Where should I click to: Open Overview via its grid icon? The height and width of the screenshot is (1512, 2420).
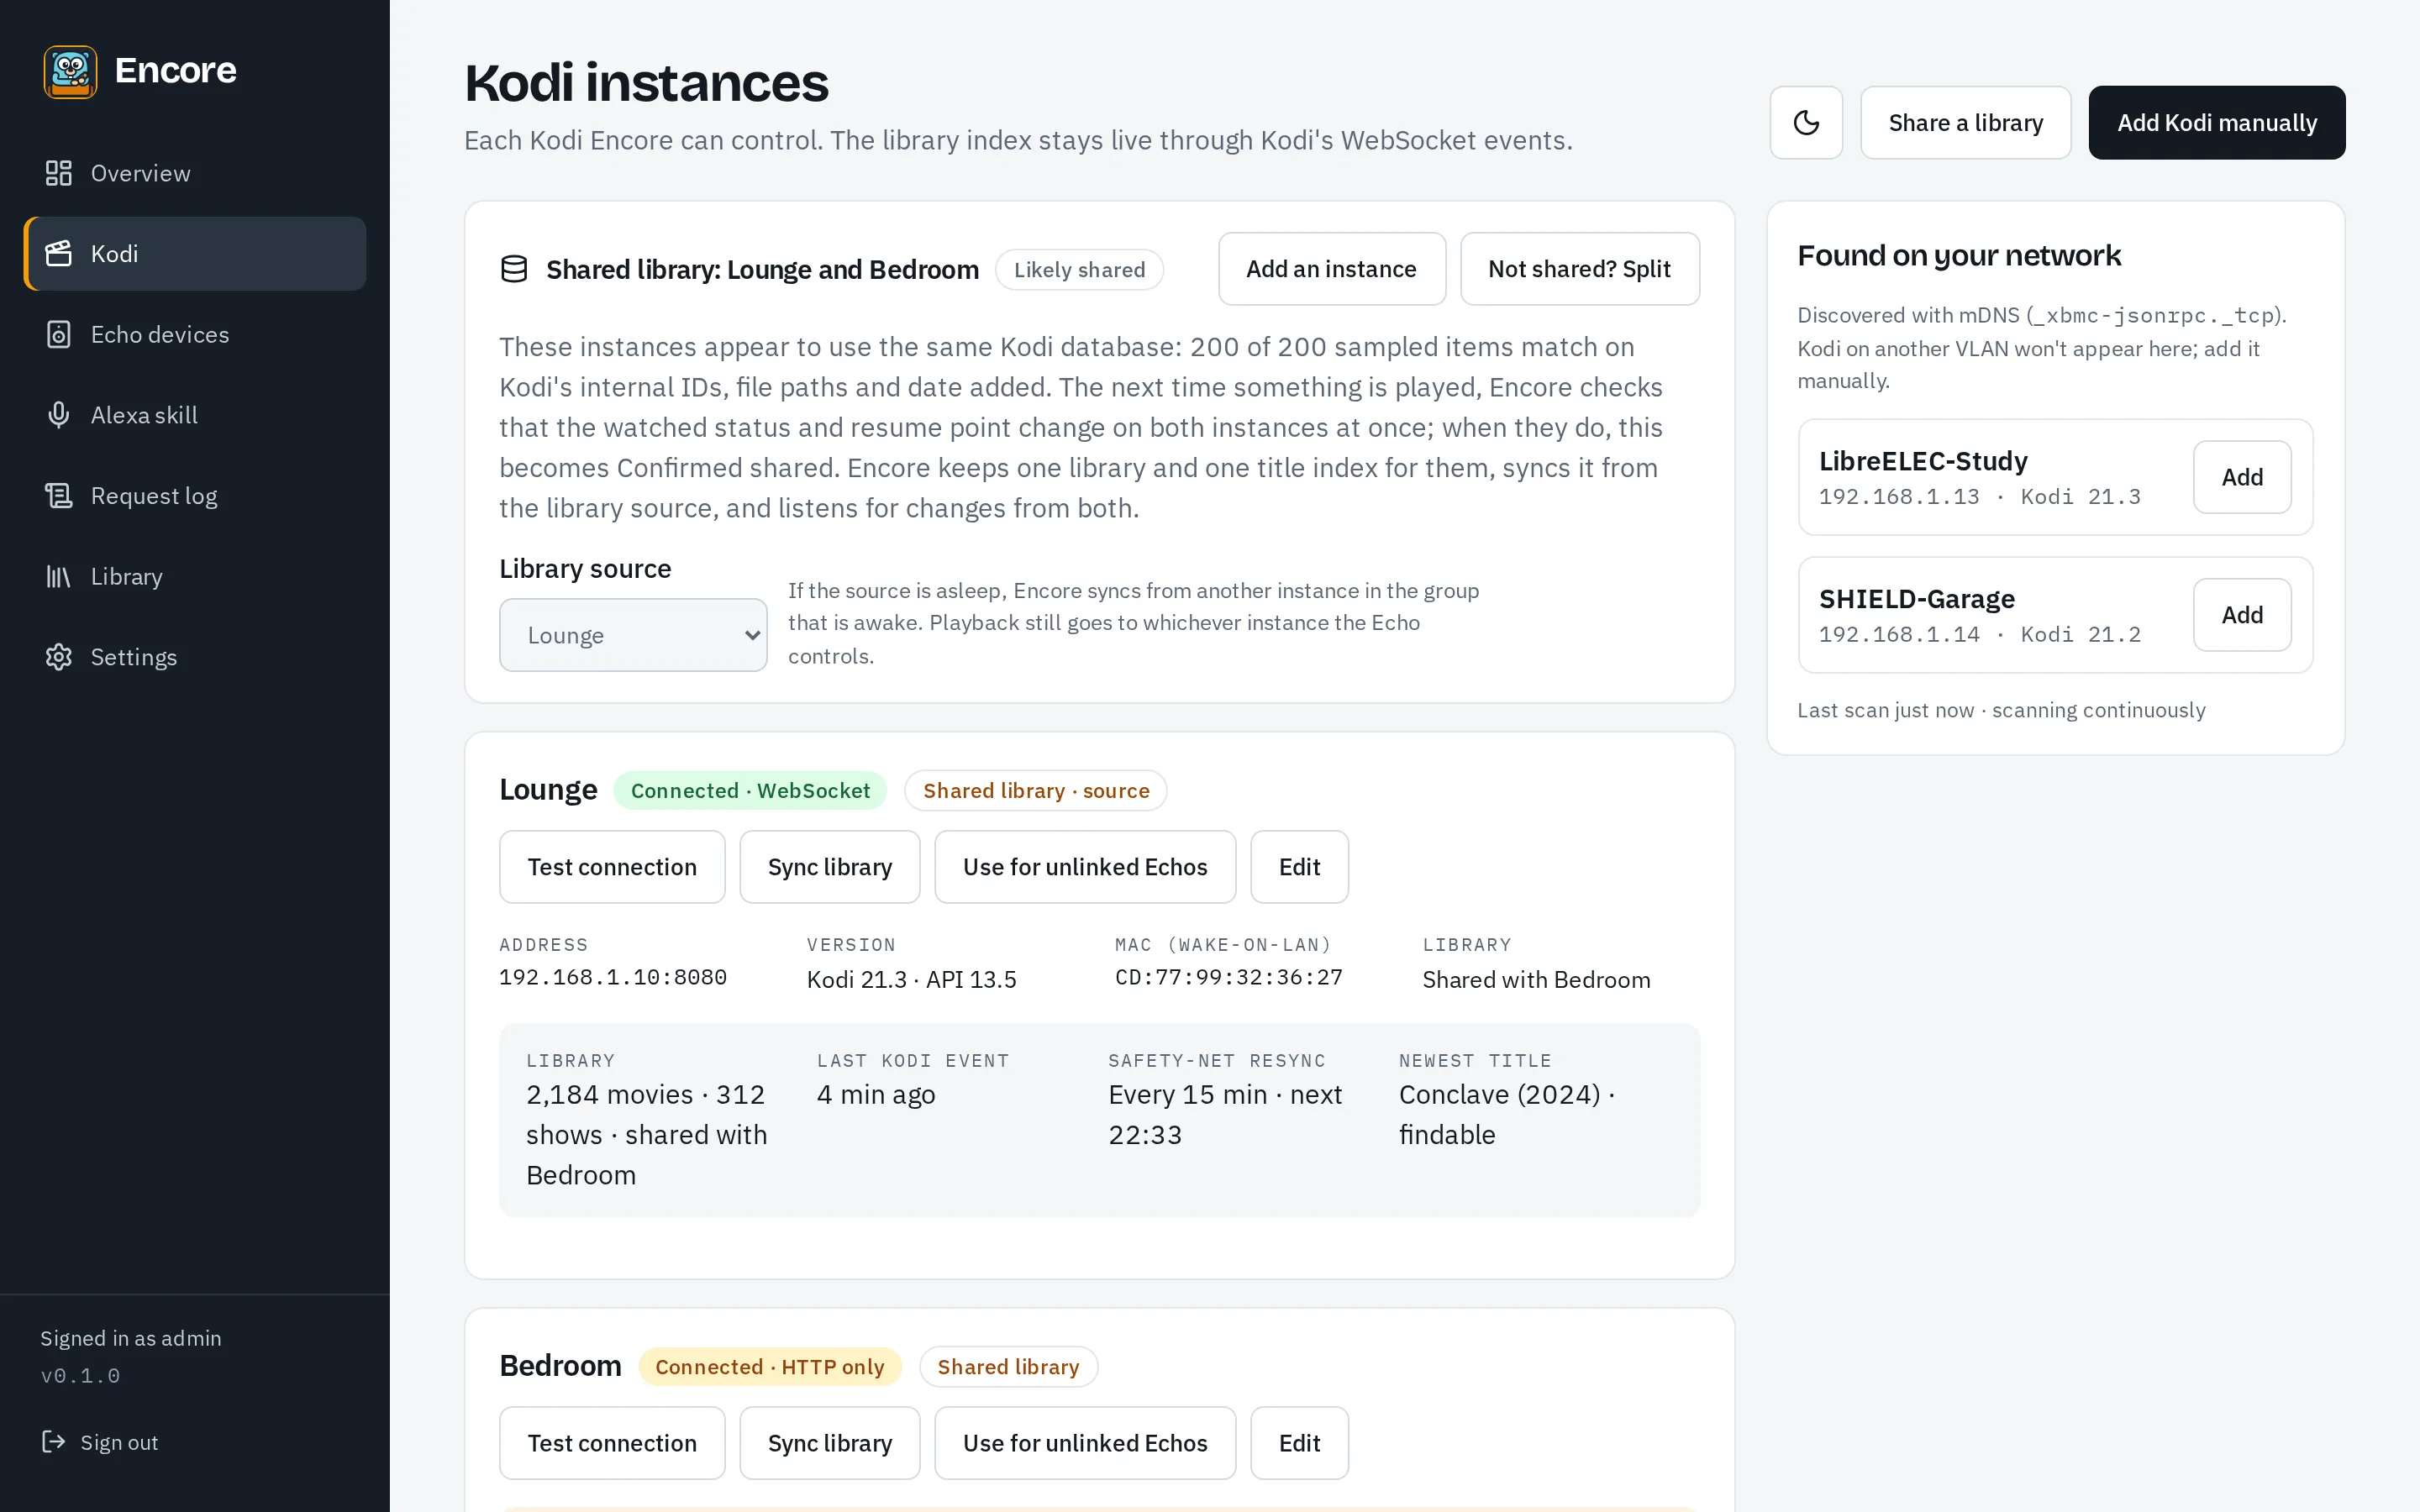click(59, 173)
